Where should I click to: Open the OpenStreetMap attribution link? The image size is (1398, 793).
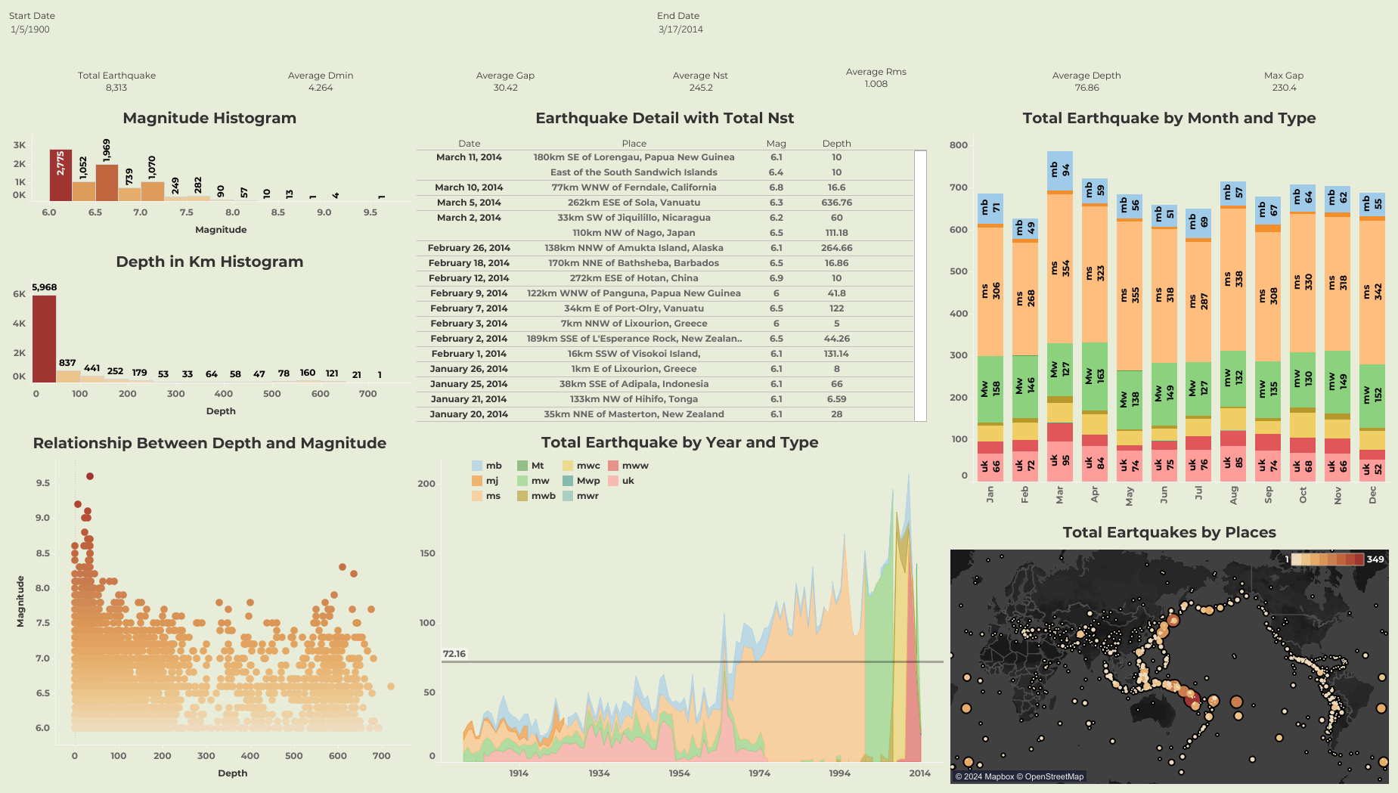[x=1050, y=776]
